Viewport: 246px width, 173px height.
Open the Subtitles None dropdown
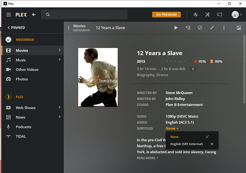172,128
